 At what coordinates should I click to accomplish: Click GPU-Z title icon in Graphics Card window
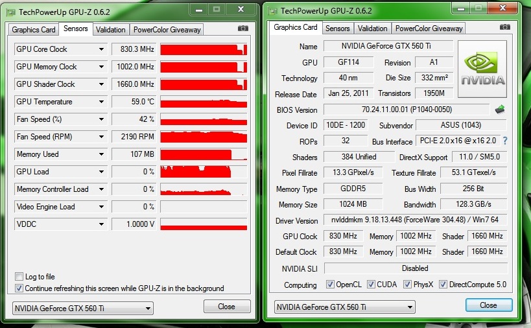click(272, 11)
